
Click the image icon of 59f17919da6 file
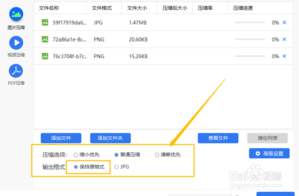point(45,23)
